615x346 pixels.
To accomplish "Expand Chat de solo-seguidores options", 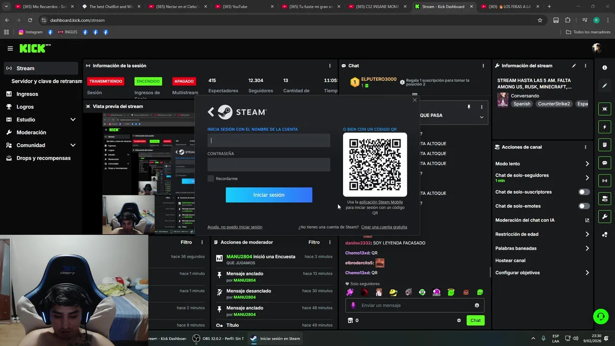I will (x=587, y=178).
